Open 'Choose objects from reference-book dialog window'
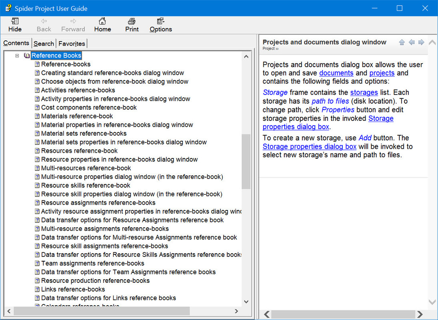 [x=114, y=82]
